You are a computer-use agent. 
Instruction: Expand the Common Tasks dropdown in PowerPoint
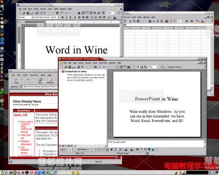click(x=175, y=67)
